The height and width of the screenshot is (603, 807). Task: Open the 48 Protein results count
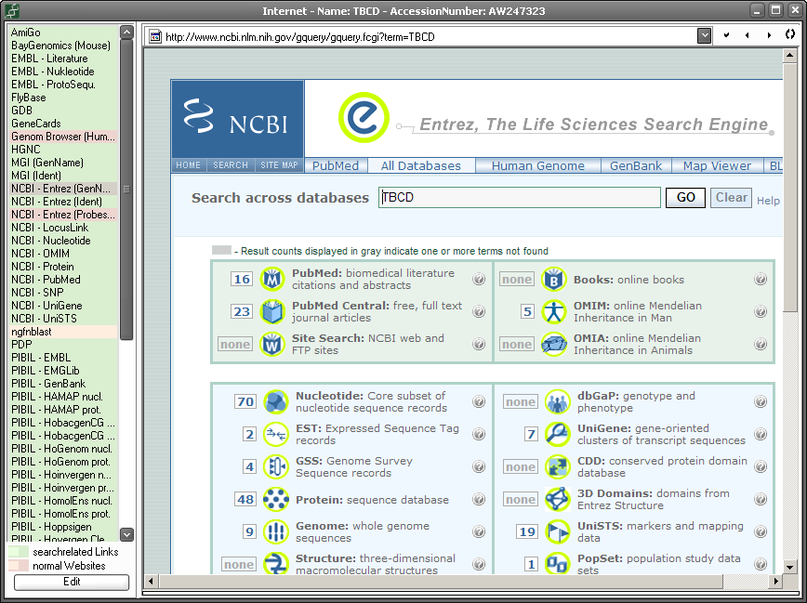pos(245,500)
